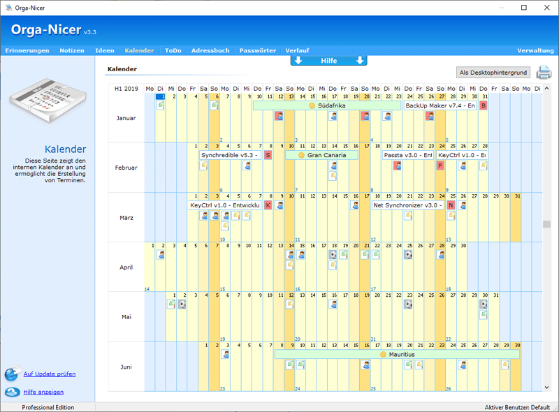Image resolution: width=559 pixels, height=412 pixels.
Task: Open the Südafrika event in January
Action: coord(326,105)
